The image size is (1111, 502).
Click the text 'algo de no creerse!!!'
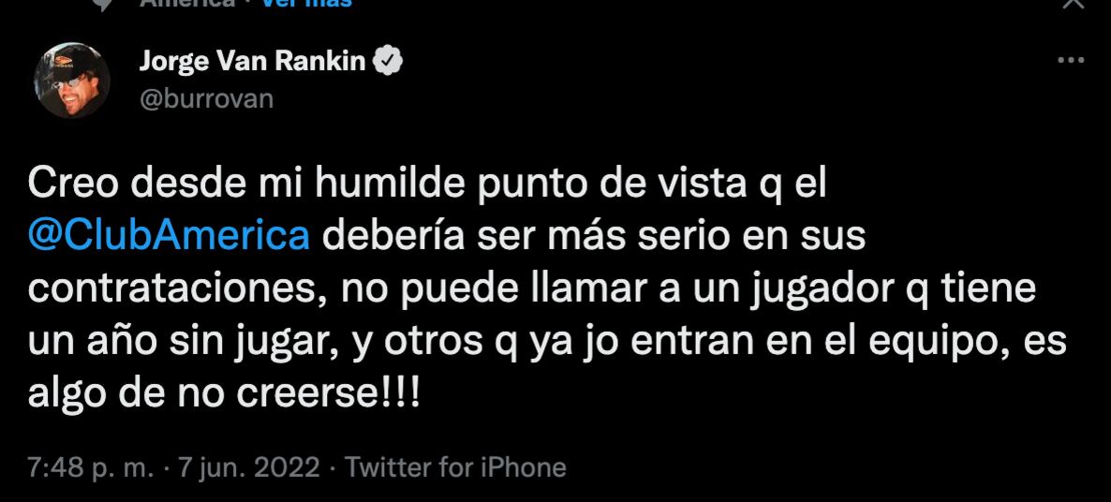[225, 391]
